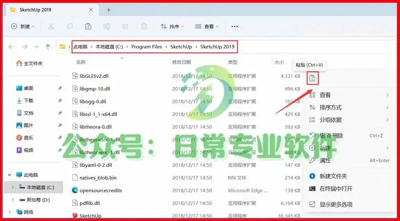This screenshot has width=400, height=221.
Task: Open 音乐 Music in sidebar
Action: 25,138
